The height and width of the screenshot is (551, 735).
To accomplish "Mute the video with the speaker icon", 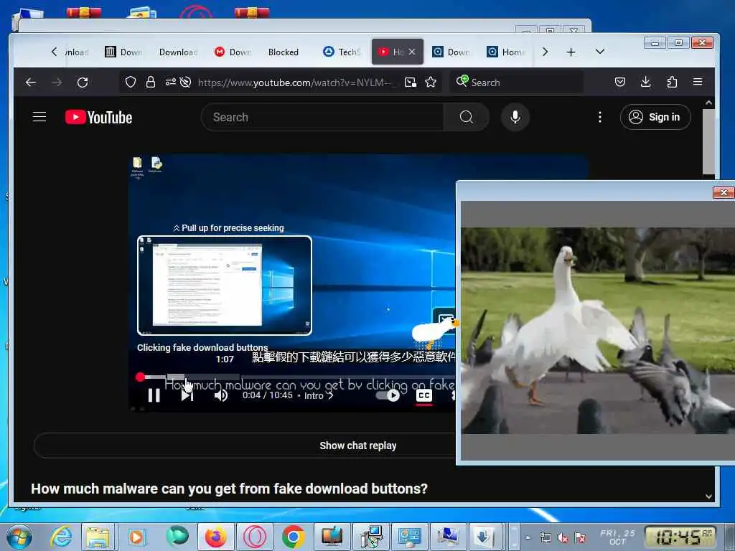I will coord(221,395).
